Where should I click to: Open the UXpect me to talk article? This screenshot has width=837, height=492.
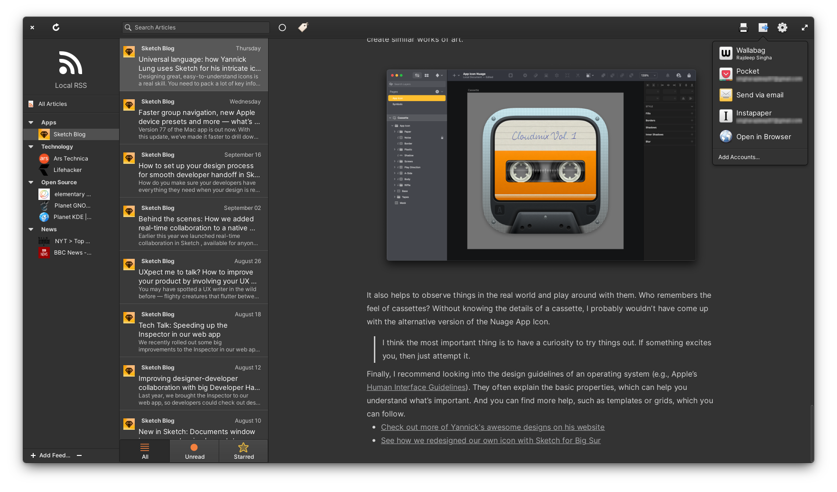pos(194,278)
